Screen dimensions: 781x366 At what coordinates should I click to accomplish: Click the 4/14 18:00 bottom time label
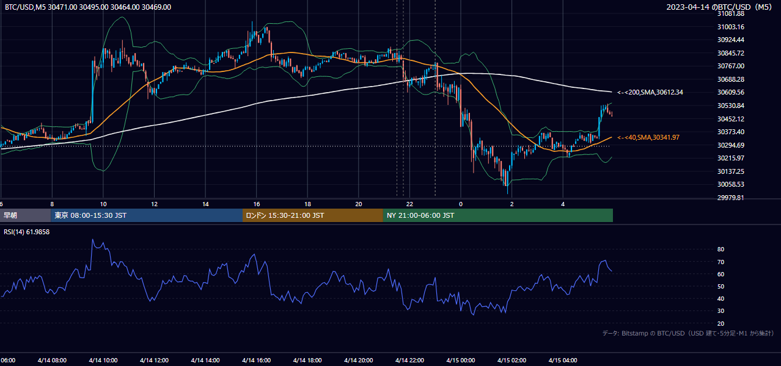click(307, 360)
